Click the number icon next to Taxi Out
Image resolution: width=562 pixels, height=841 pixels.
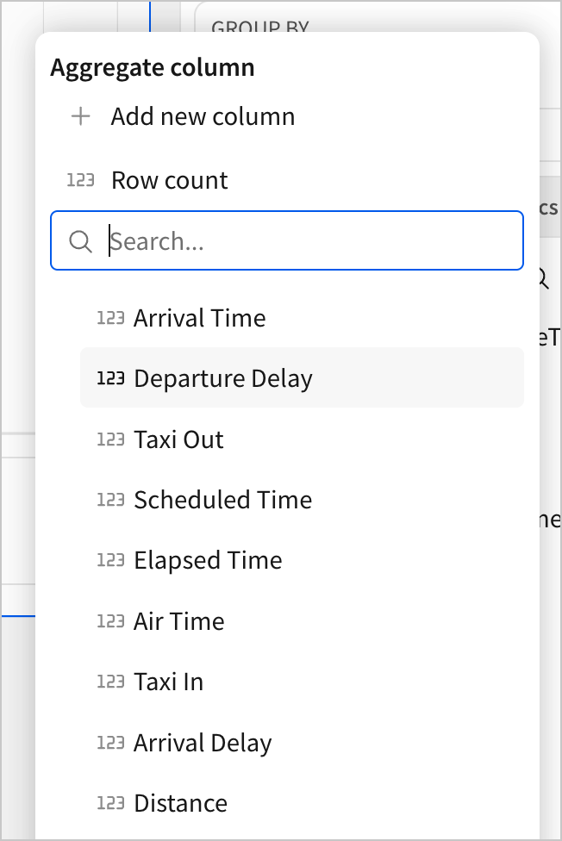click(x=110, y=439)
